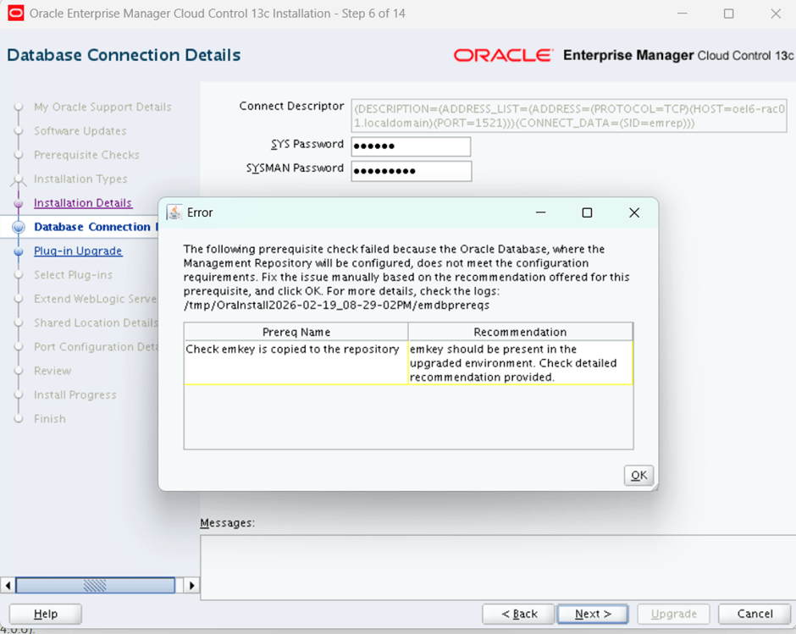The width and height of the screenshot is (796, 634).
Task: Click the horizontal scrollbar thumb in sidebar
Action: click(x=95, y=585)
